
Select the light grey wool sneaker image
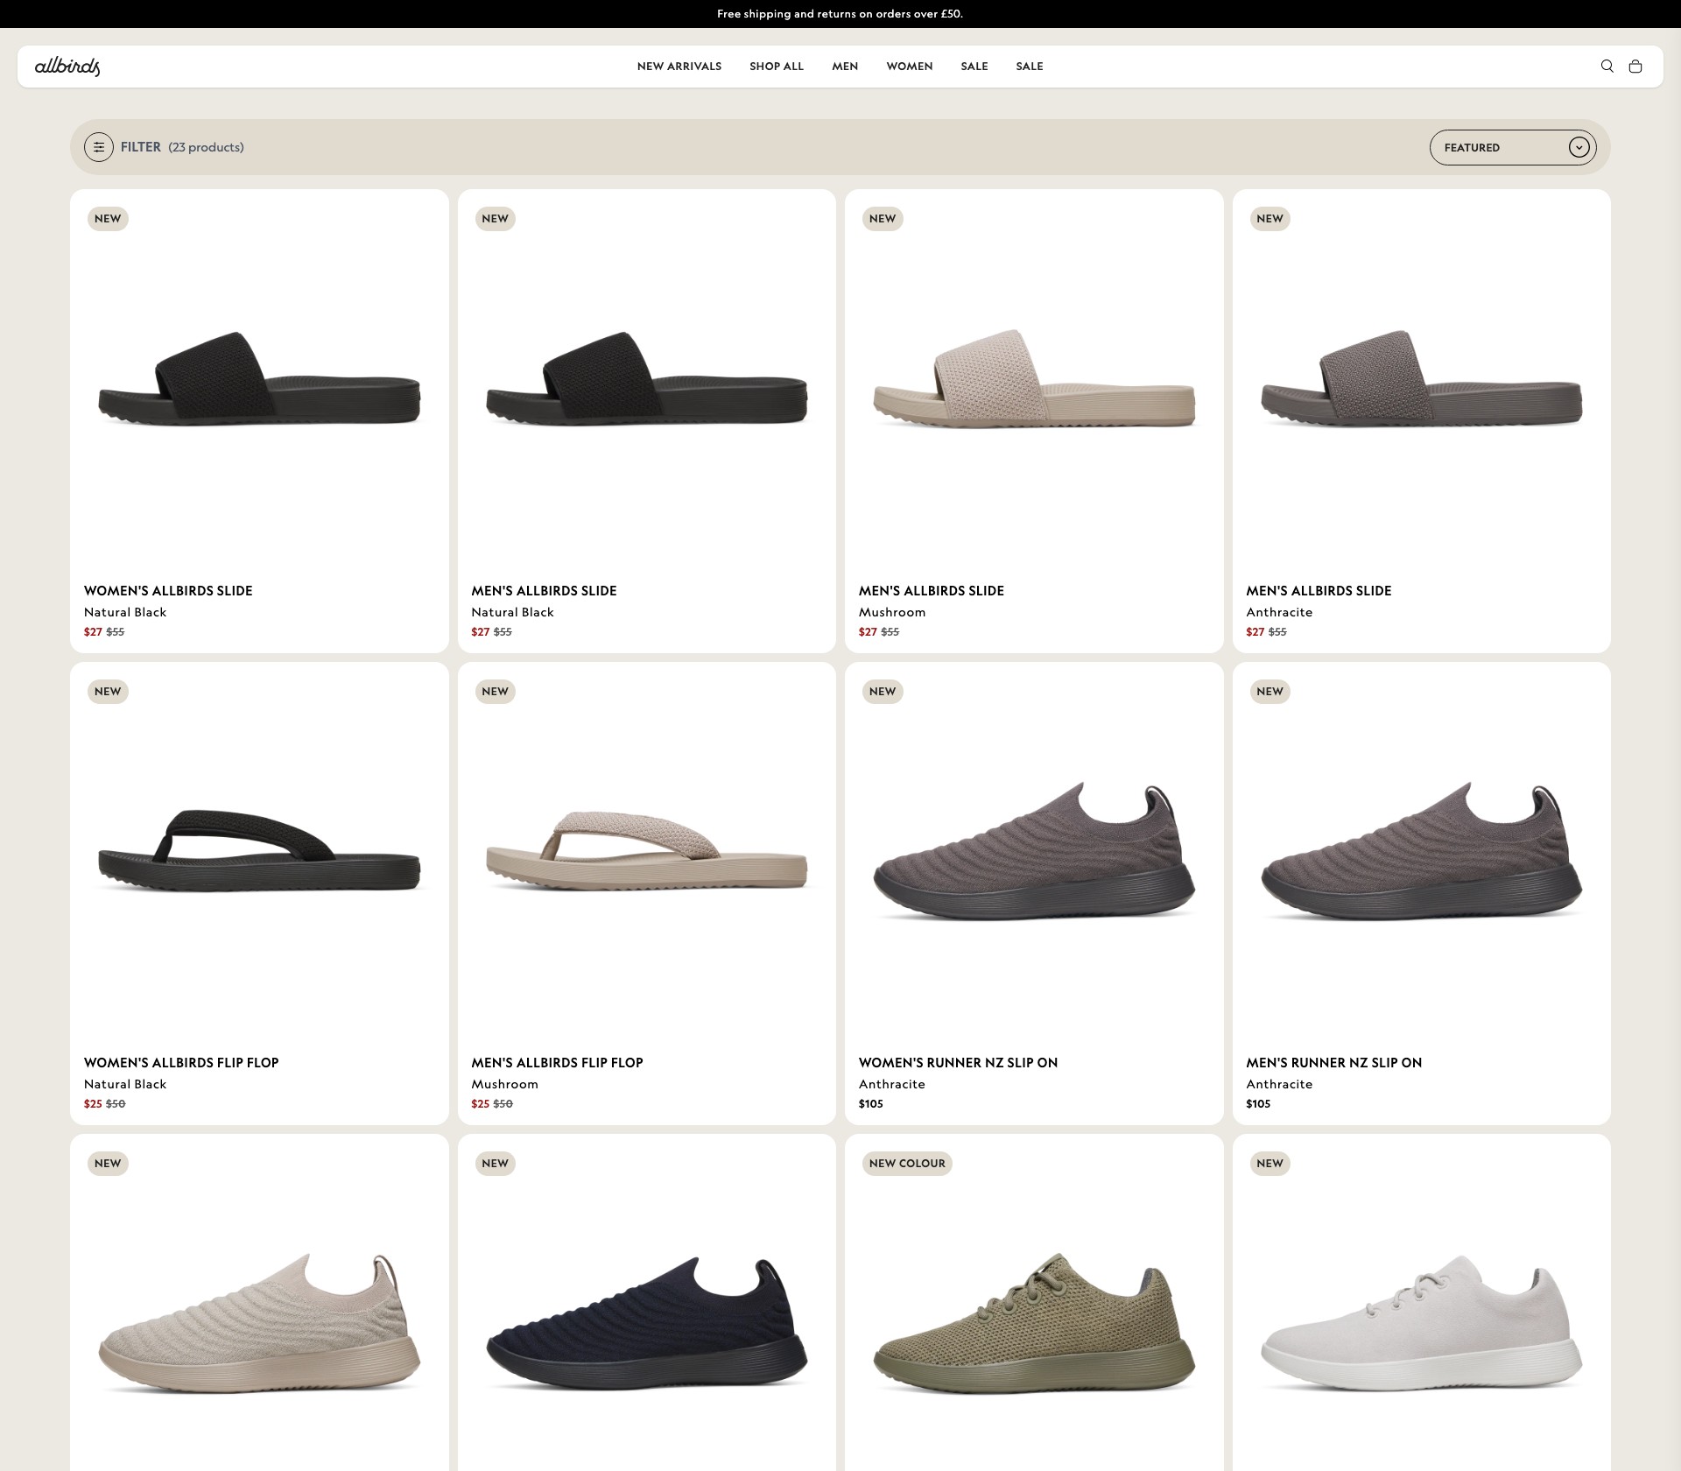click(1421, 1324)
